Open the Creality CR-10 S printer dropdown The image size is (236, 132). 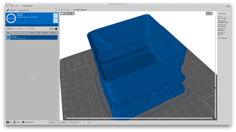[37, 10]
